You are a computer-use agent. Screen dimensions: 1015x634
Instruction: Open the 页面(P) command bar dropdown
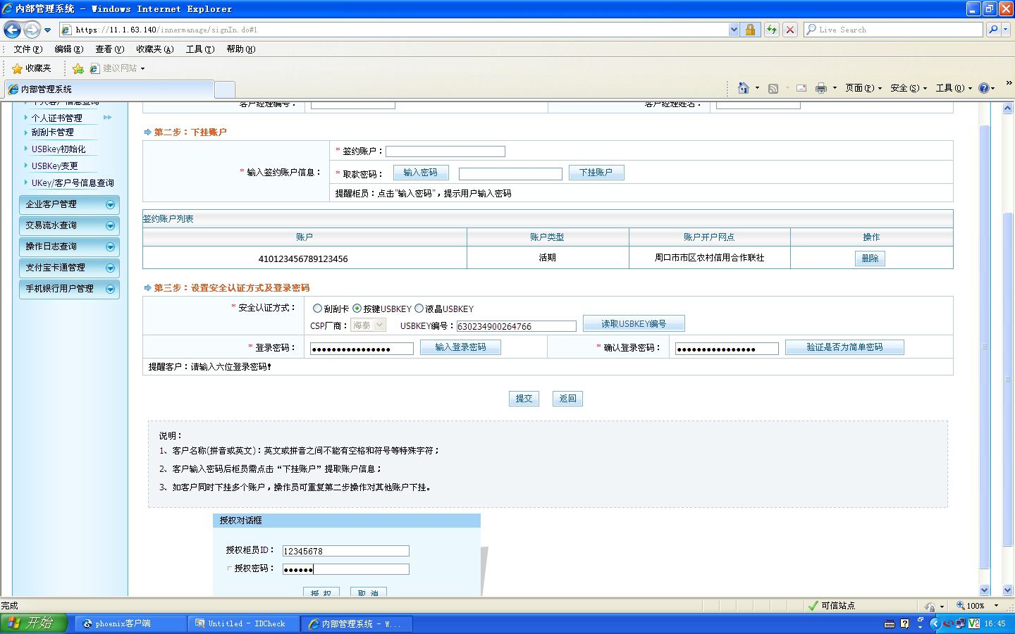coord(863,88)
